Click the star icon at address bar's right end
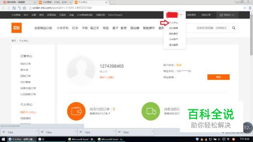This screenshot has height=142, width=253. 244,8
